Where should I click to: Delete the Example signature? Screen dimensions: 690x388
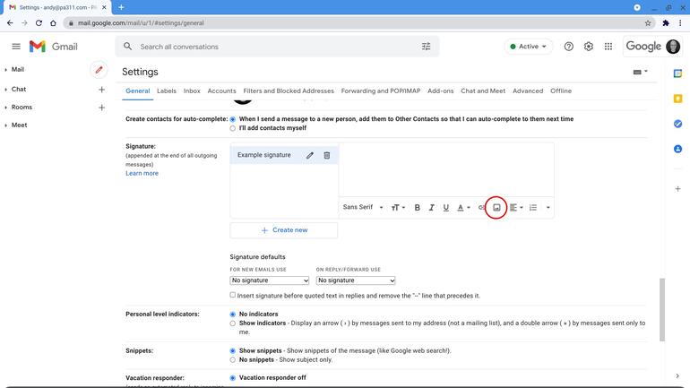tap(327, 155)
